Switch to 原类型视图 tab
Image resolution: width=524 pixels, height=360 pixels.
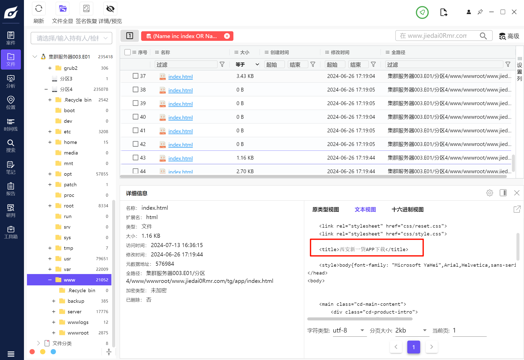[325, 209]
